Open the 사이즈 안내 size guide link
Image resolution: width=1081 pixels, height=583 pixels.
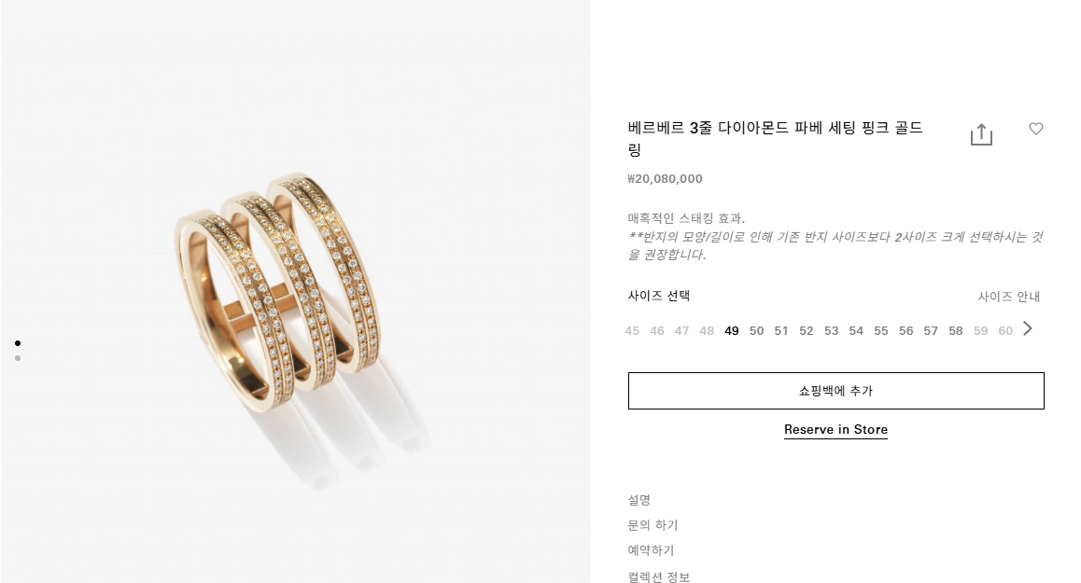1008,297
